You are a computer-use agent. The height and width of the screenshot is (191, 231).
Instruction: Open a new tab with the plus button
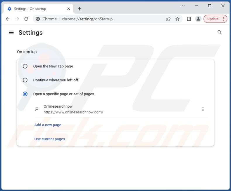point(80,9)
